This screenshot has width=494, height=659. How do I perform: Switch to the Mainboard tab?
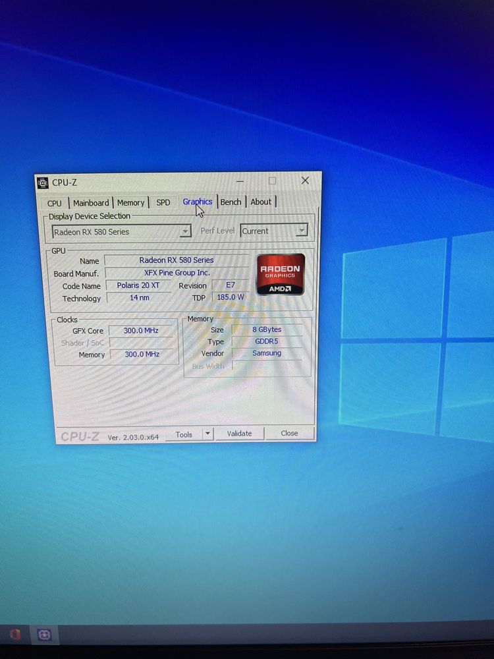[91, 202]
